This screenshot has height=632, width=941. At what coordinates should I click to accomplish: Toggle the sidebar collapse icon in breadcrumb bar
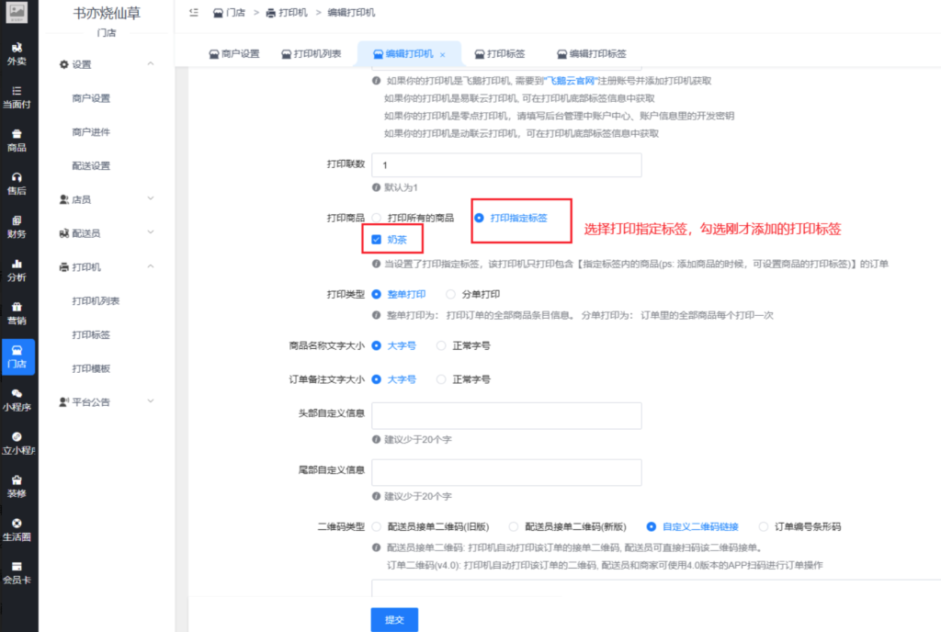pyautogui.click(x=193, y=13)
